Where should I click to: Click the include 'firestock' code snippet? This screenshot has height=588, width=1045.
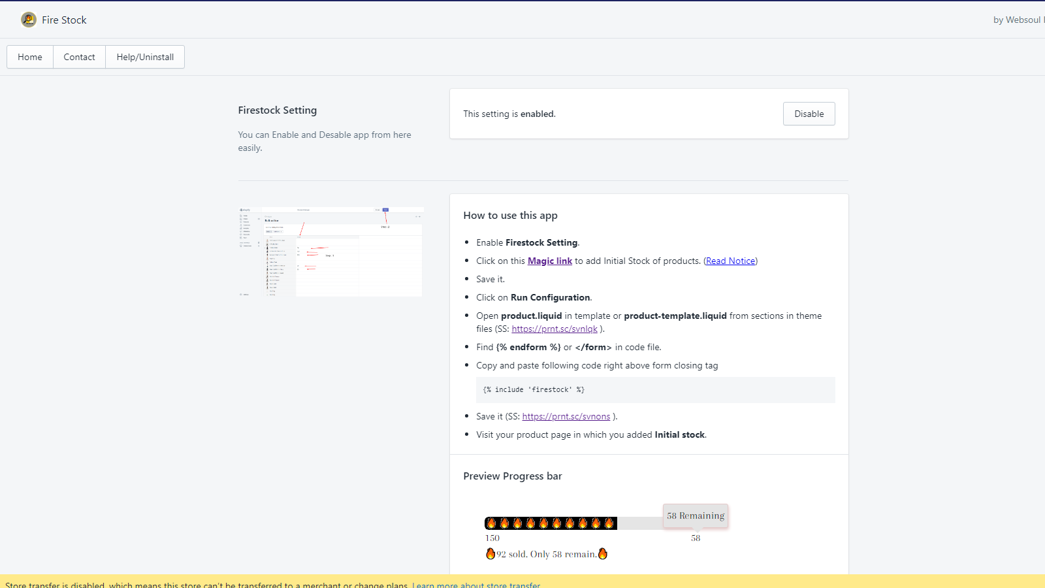coord(534,389)
